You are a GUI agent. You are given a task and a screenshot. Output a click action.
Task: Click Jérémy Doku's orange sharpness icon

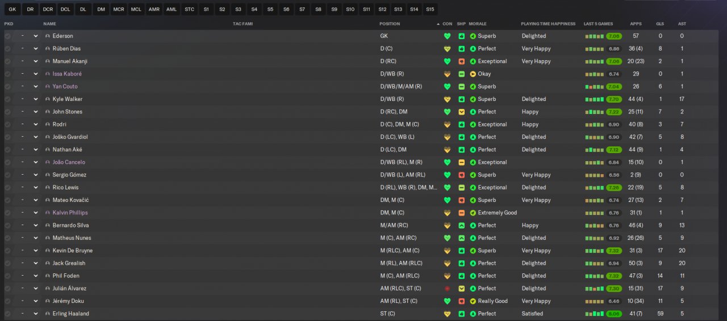(x=462, y=301)
